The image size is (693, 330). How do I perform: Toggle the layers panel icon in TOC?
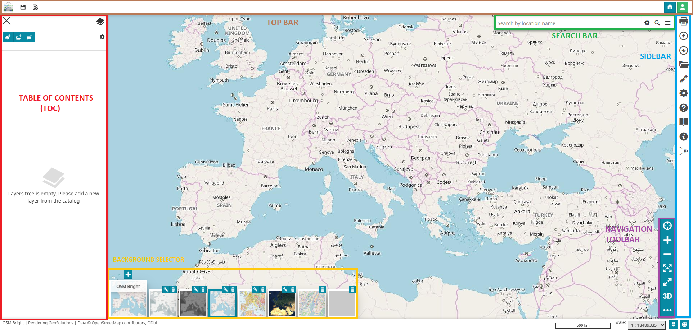coord(100,22)
